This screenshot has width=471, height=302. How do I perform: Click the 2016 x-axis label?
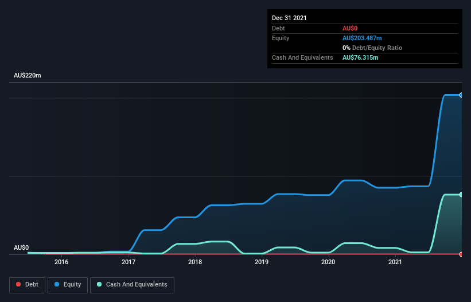pos(61,262)
